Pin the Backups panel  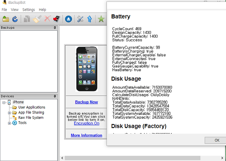tap(55, 28)
